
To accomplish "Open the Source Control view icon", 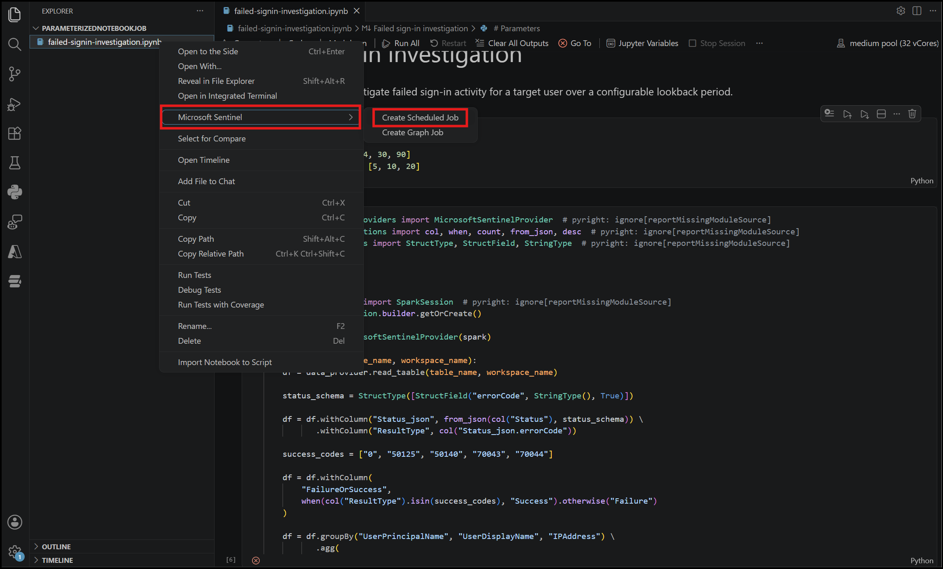I will click(x=15, y=74).
